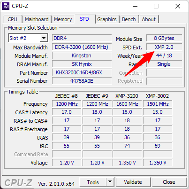Click the Validate button
The image size is (189, 189).
(x=133, y=182)
